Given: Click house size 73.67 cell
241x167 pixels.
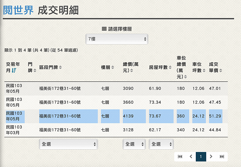Looking at the screenshot, I should 155,116.
